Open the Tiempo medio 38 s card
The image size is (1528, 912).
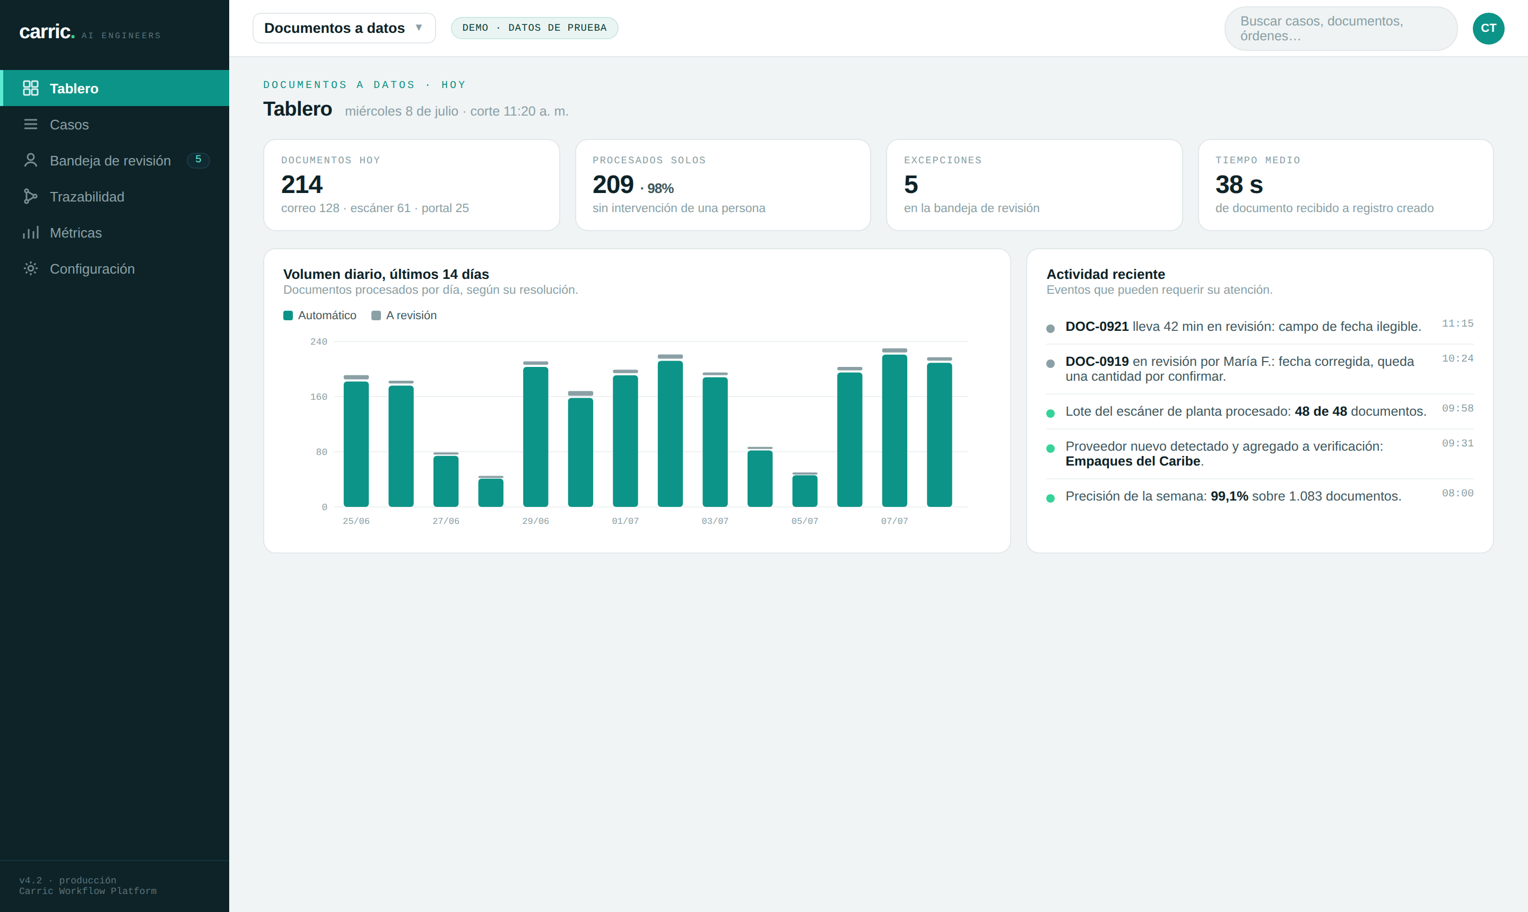1345,185
